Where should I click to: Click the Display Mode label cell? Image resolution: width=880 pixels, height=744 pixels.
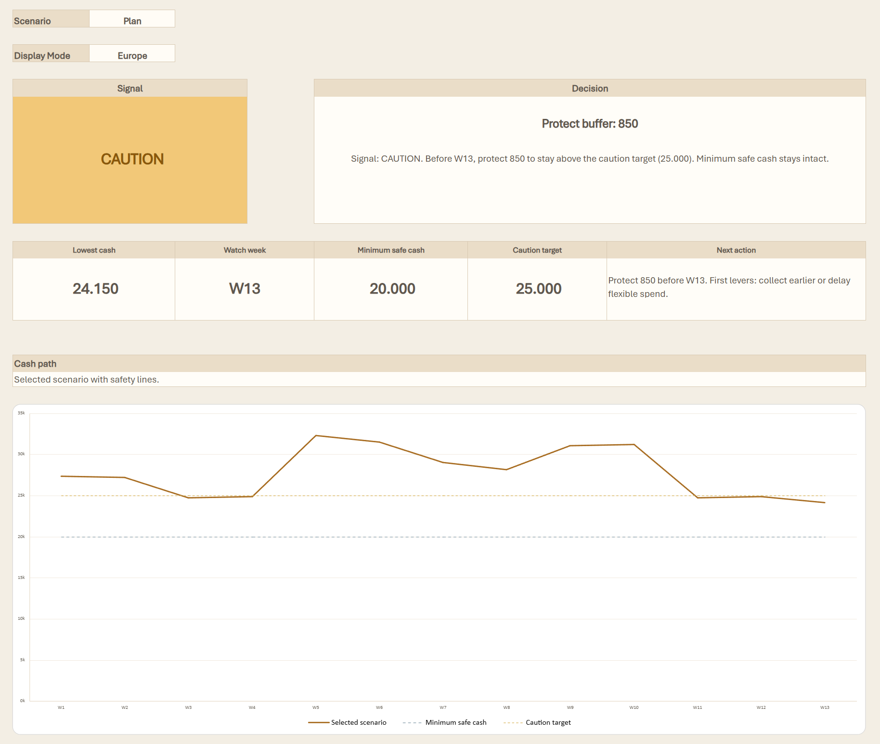[x=51, y=53]
